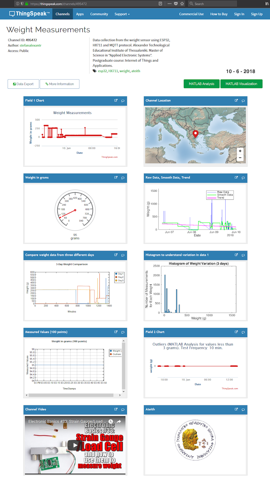
Task: Open the Apps nav item
Action: (x=80, y=14)
